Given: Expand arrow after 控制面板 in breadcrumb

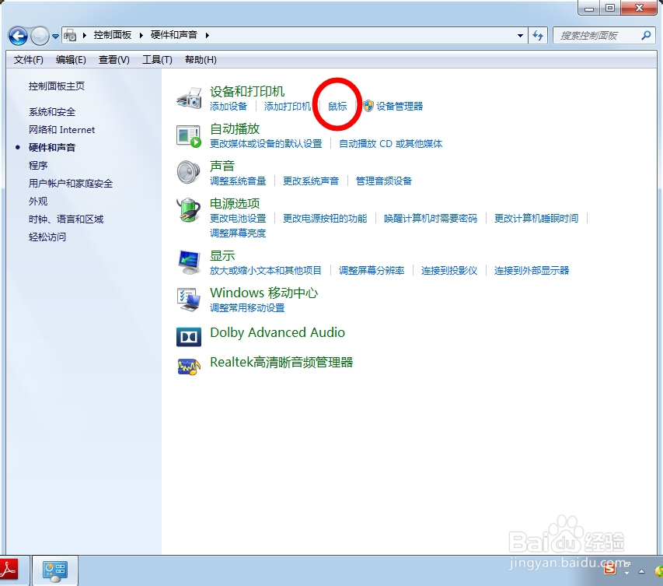Looking at the screenshot, I should point(141,35).
